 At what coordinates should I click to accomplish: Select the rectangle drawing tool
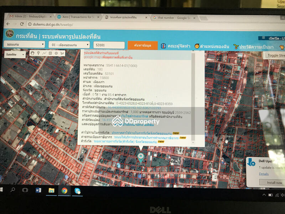tap(50, 53)
